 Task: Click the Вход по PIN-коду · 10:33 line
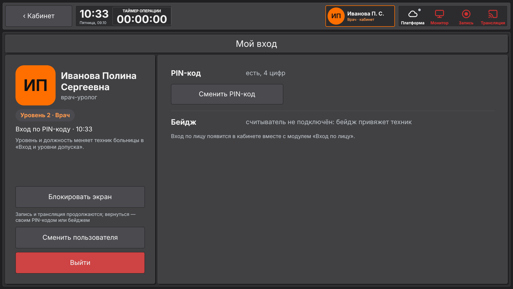54,129
